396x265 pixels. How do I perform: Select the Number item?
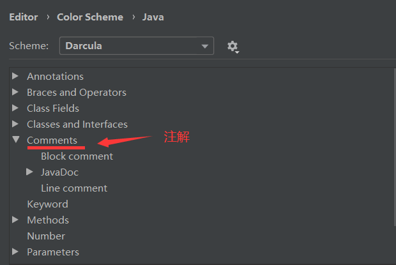pos(45,236)
